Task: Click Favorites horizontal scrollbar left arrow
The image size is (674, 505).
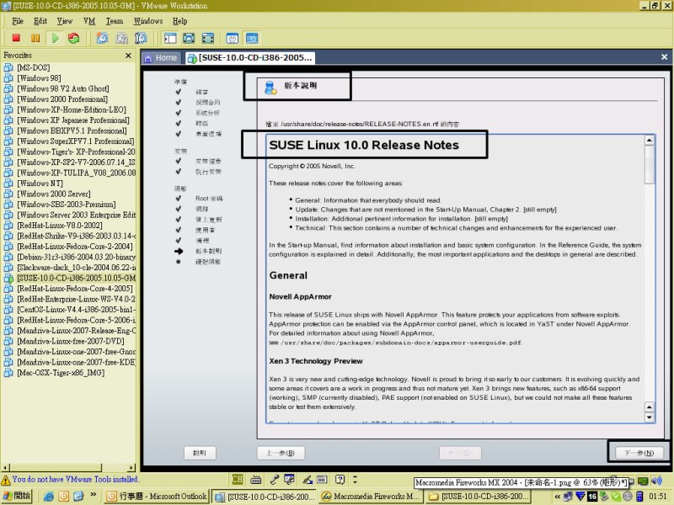Action: coord(5,468)
